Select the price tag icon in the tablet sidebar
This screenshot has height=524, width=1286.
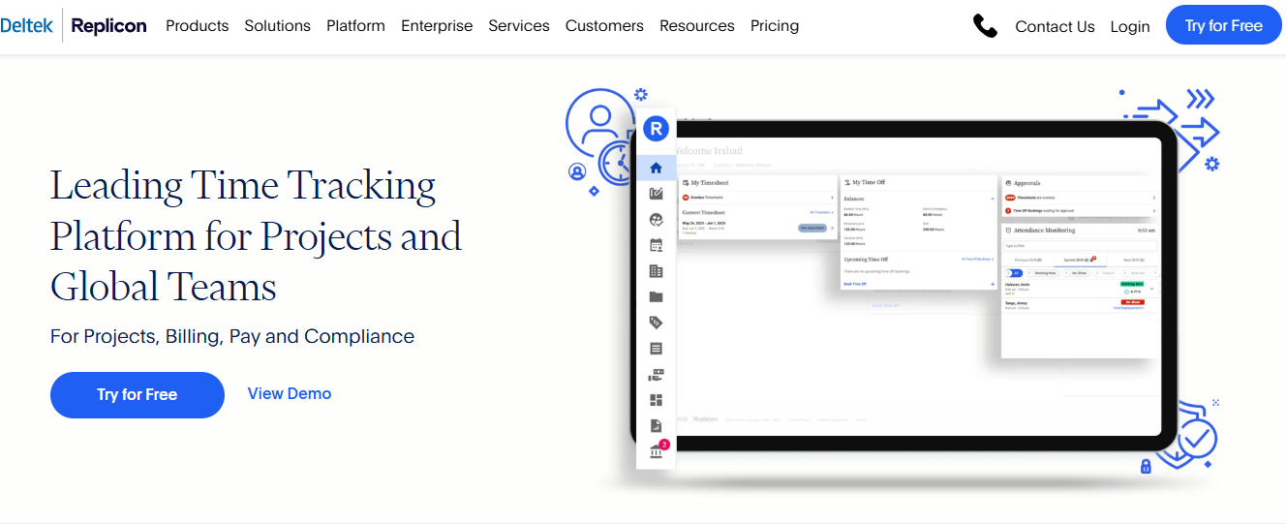coord(656,323)
